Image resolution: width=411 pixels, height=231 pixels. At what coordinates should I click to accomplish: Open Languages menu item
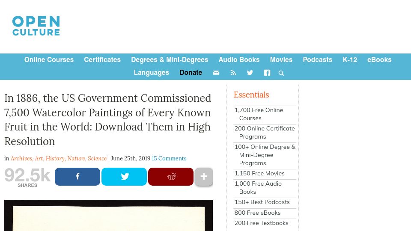point(151,73)
